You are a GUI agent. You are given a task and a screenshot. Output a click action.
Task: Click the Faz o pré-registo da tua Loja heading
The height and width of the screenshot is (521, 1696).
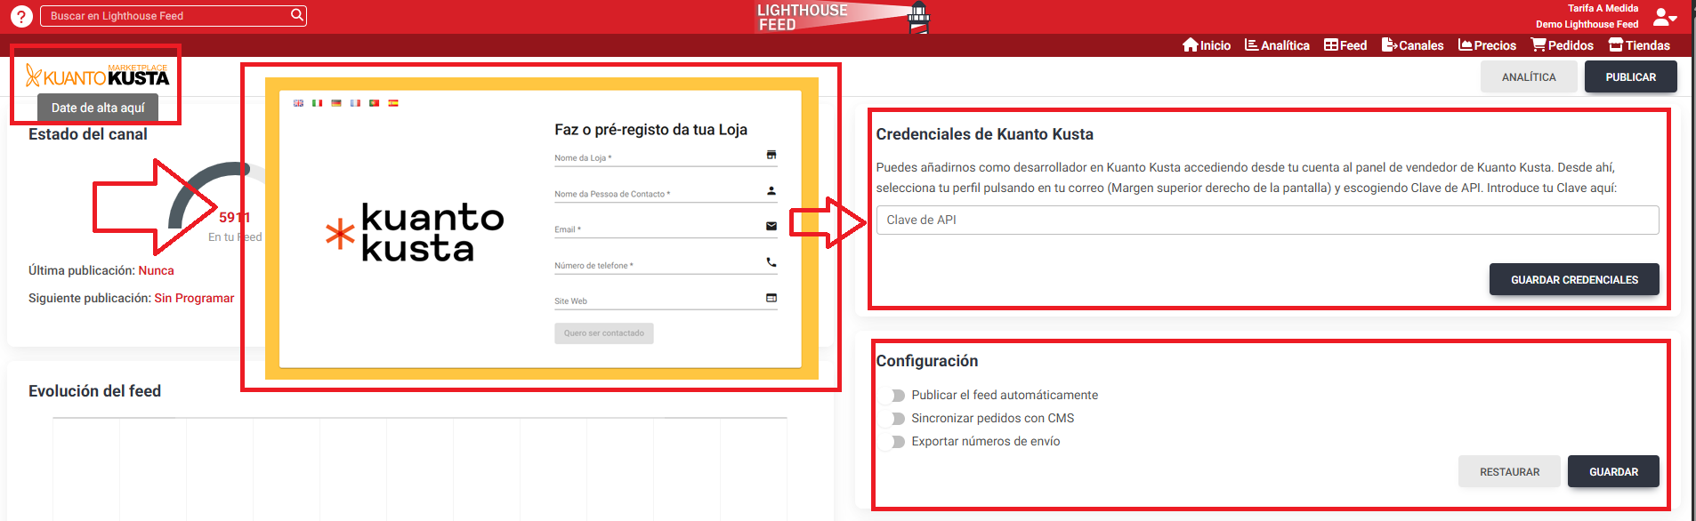650,130
